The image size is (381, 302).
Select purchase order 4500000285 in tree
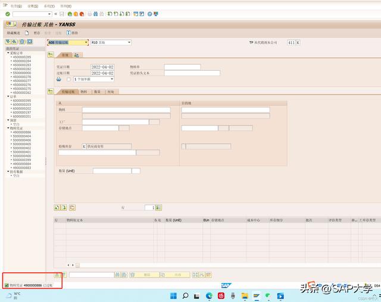[x=22, y=57]
